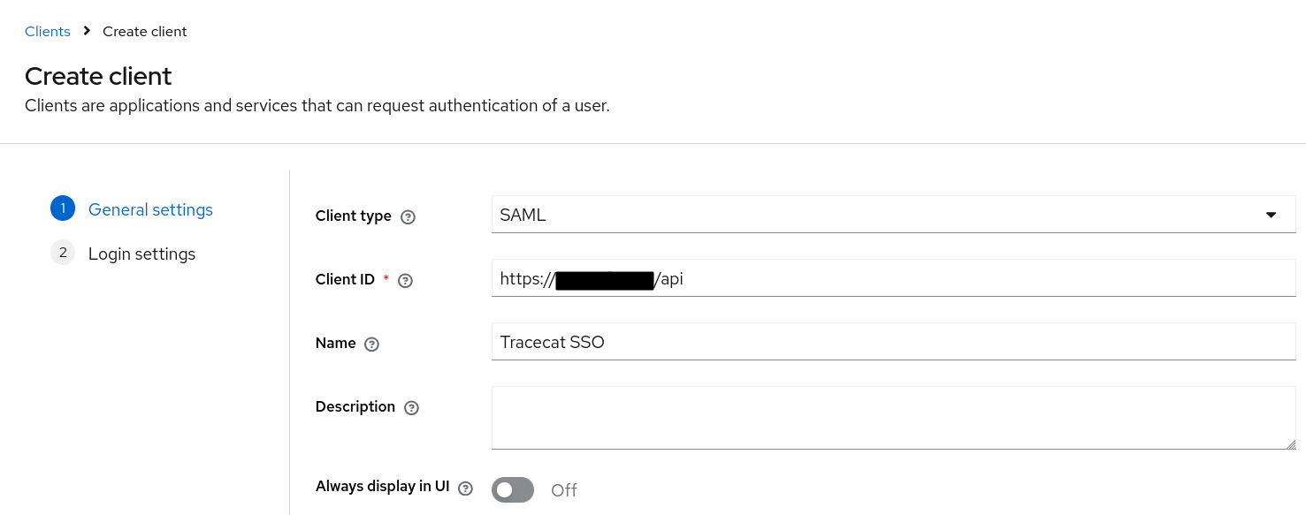Navigate back via the Clients breadcrumb link
This screenshot has height=515, width=1306.
pos(47,31)
